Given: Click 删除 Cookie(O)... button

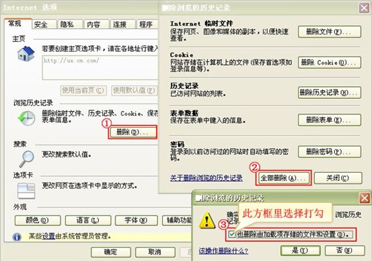Looking at the screenshot, I should [x=330, y=63].
